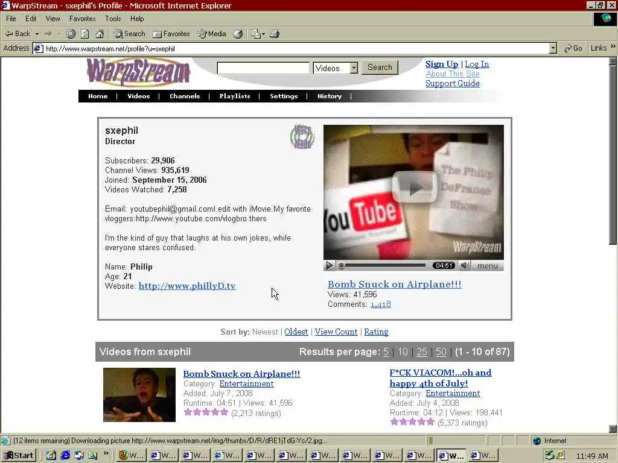This screenshot has width=618, height=463.
Task: Open the Back history dropdown arrow
Action: [x=37, y=34]
